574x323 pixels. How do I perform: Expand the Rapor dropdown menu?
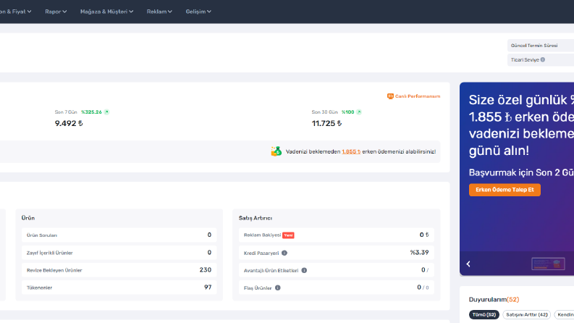[56, 12]
